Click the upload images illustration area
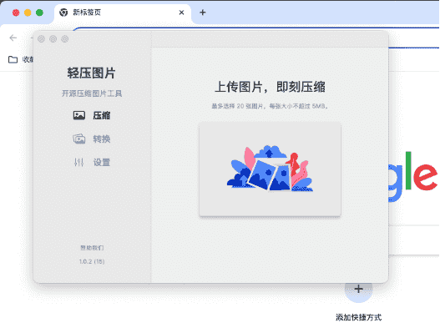440x328 pixels. coord(270,169)
